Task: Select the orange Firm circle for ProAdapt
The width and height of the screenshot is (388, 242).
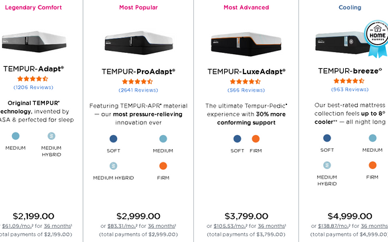Action: pos(163,166)
